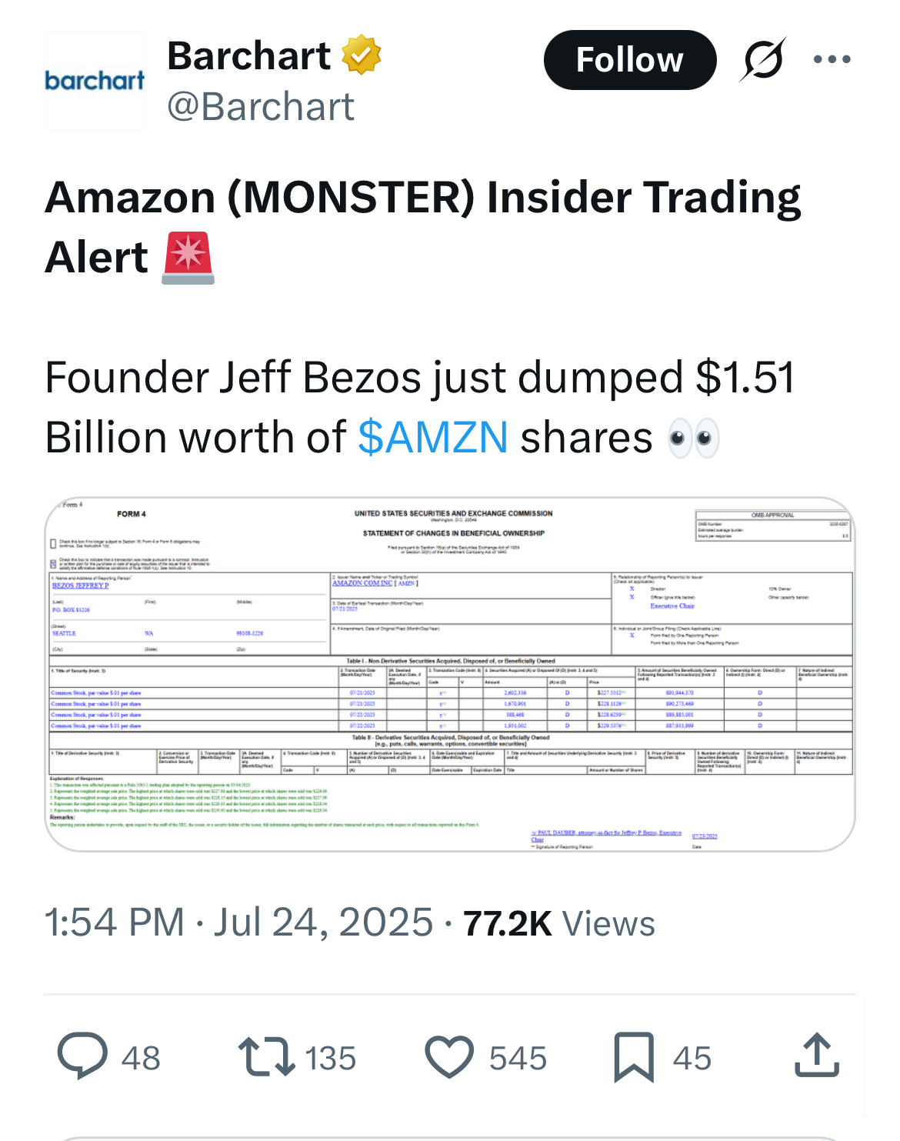This screenshot has height=1141, width=900.
Task: Reply using the speech bubble icon
Action: click(83, 1057)
